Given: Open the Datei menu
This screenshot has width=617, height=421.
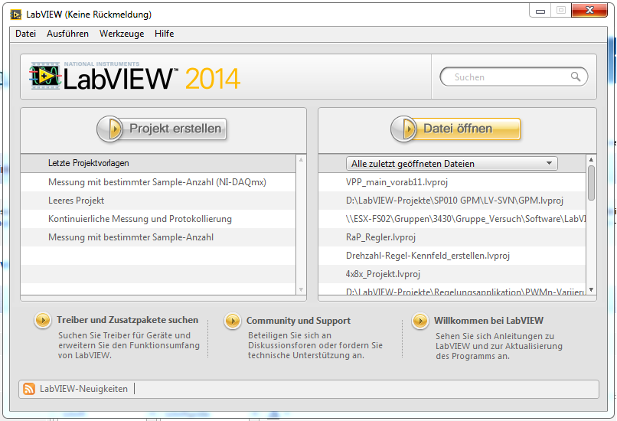Looking at the screenshot, I should 25,34.
